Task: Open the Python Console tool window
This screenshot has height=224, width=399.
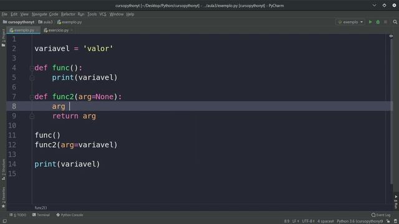Action: tap(69, 215)
